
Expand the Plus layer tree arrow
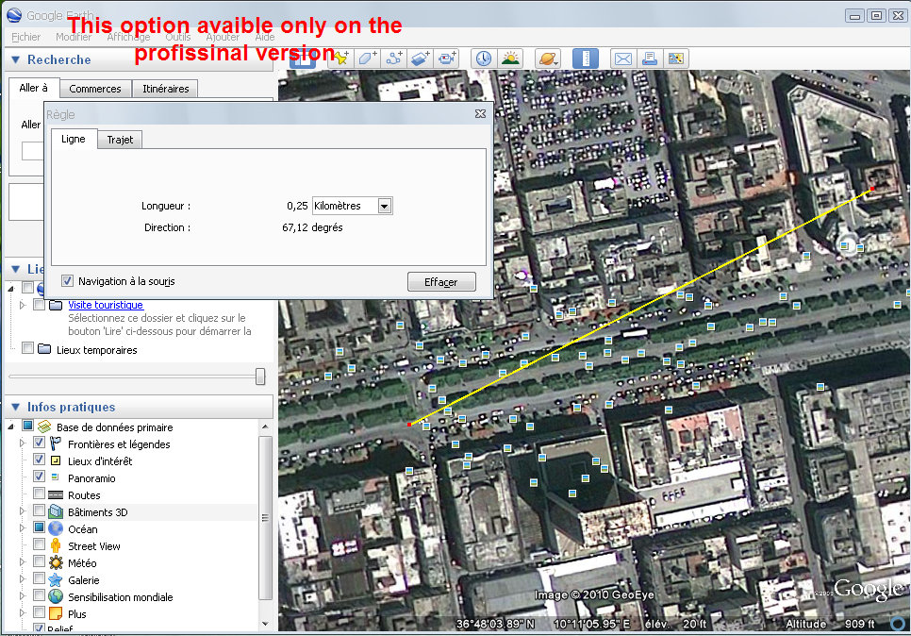[x=23, y=613]
